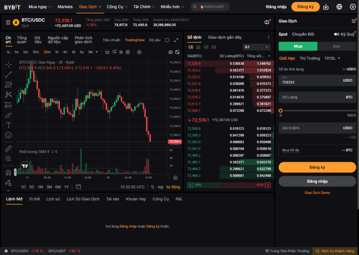Click the lock drawings pencil icon
This screenshot has height=255, width=359.
(8, 183)
